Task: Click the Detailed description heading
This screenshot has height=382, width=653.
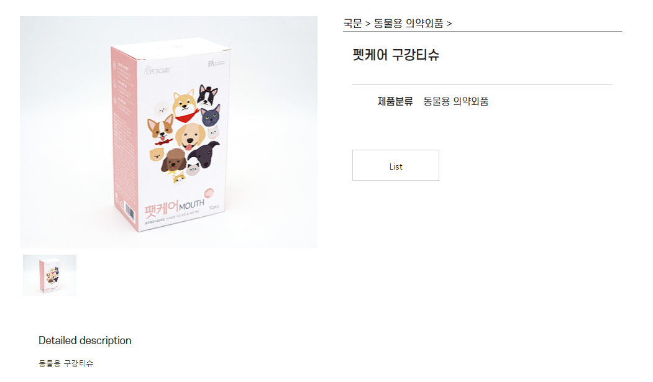Action: [85, 340]
